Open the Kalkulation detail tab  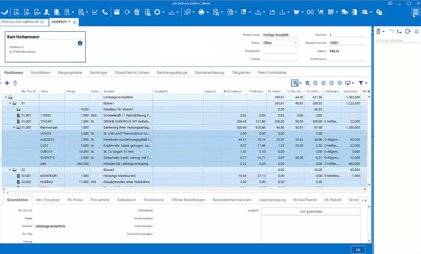pyautogui.click(x=127, y=200)
